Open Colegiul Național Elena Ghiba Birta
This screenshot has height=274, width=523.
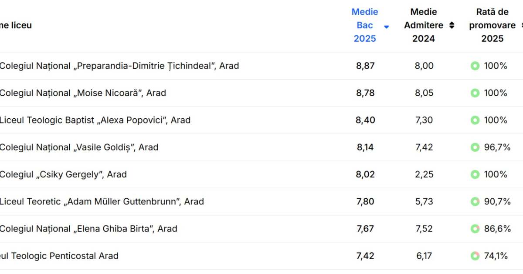pyautogui.click(x=88, y=229)
